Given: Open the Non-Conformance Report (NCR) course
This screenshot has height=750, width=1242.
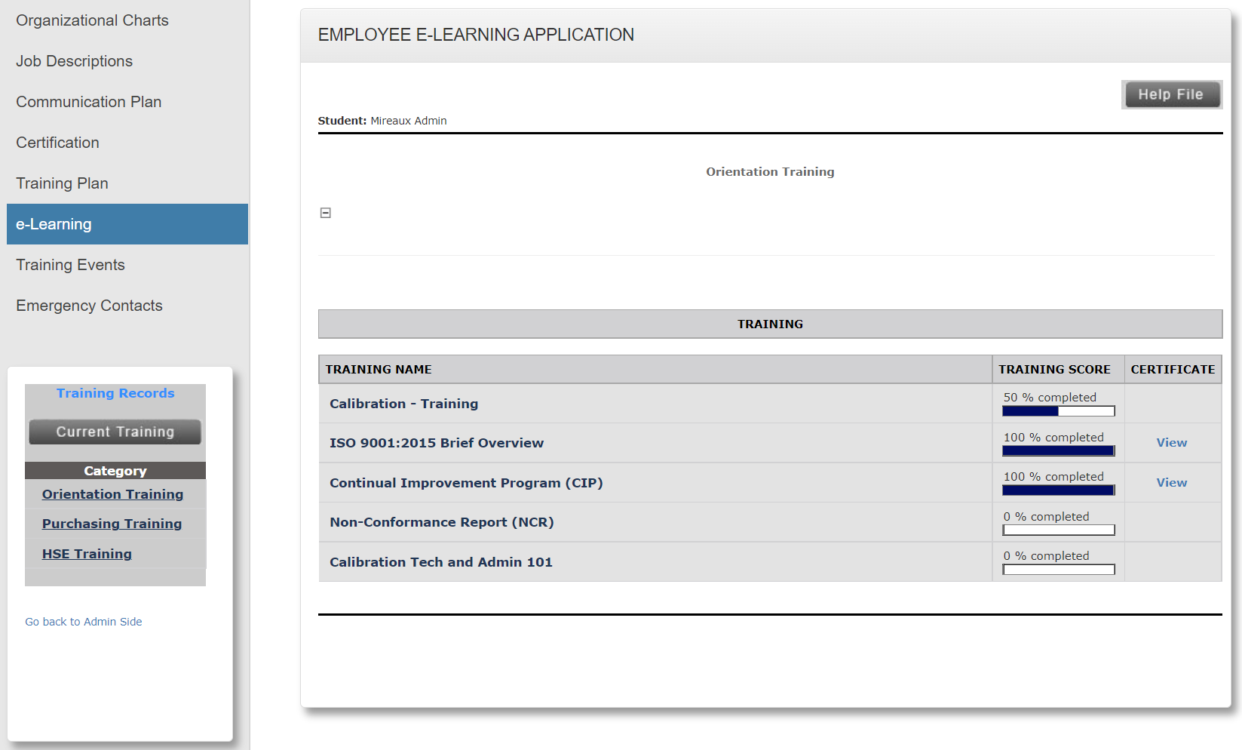Looking at the screenshot, I should click(x=441, y=521).
